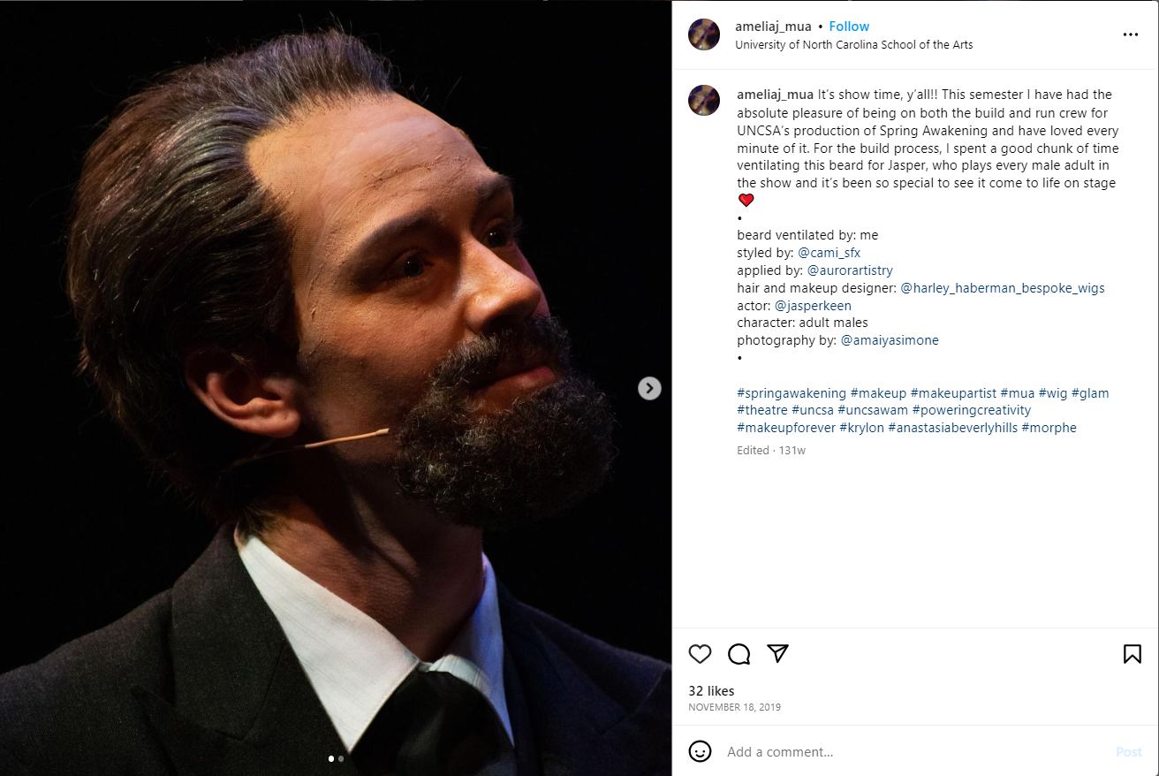This screenshot has height=776, width=1159.
Task: Open the emoji picker in the comment box
Action: point(700,751)
